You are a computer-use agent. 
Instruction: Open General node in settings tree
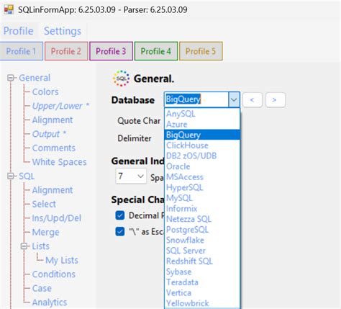tap(35, 78)
